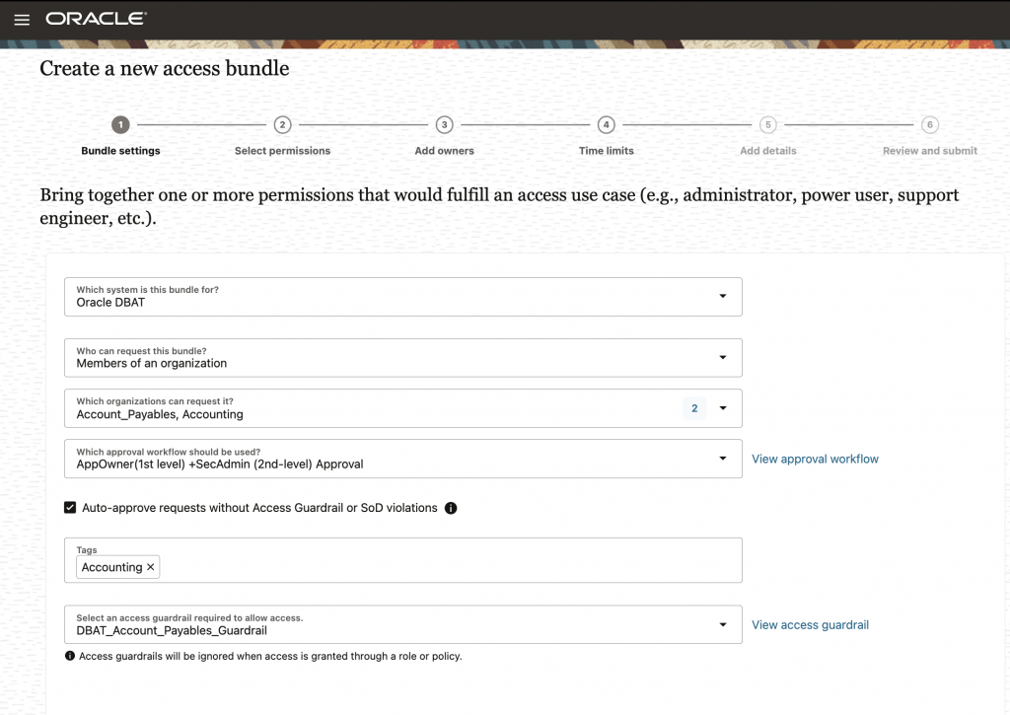Switch to the Add owners step
Image resolution: width=1010 pixels, height=715 pixels.
coord(444,151)
